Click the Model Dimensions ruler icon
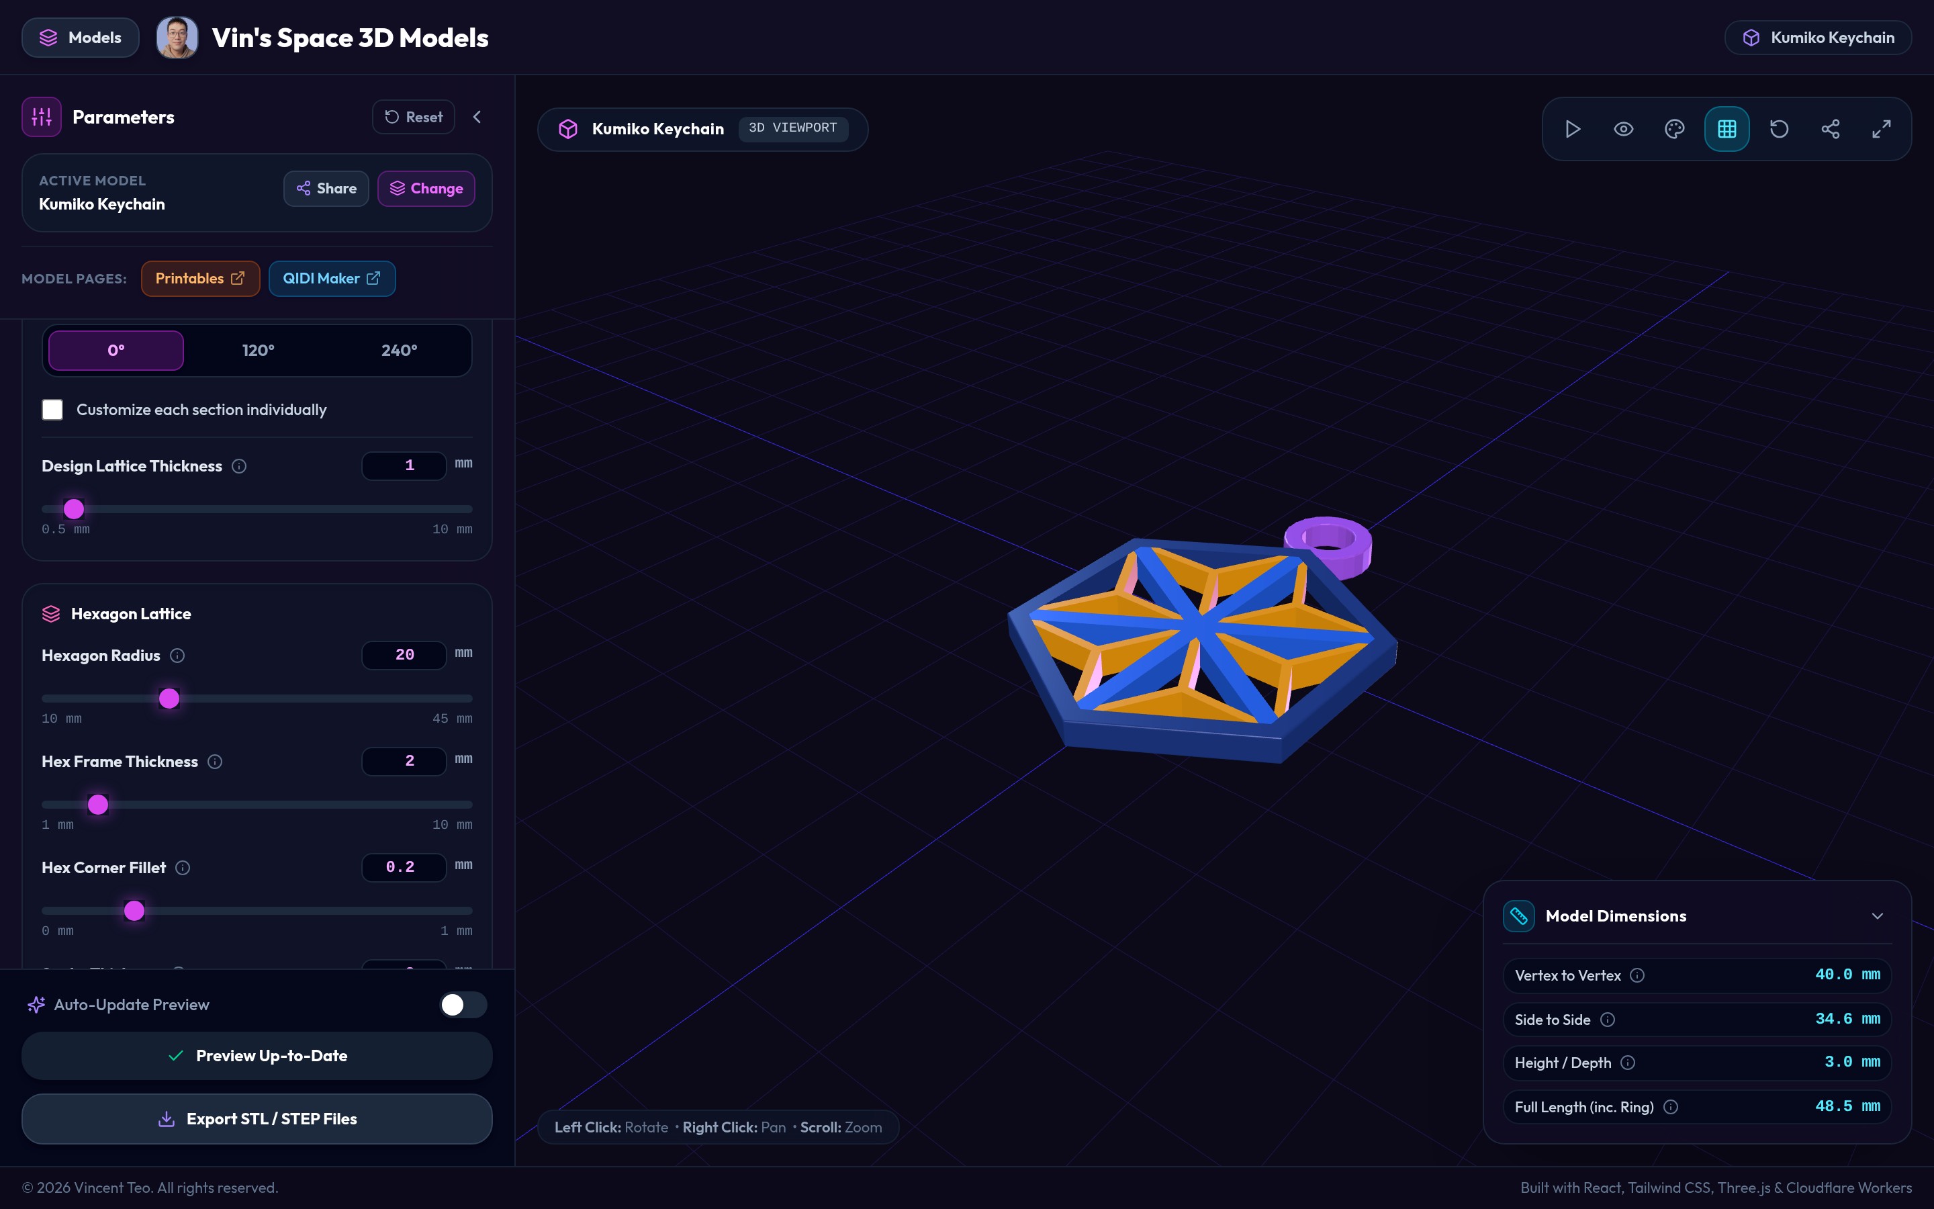Screen dimensions: 1934x1209 click(1518, 916)
